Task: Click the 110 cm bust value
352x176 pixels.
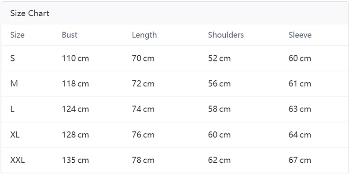Action: point(75,58)
